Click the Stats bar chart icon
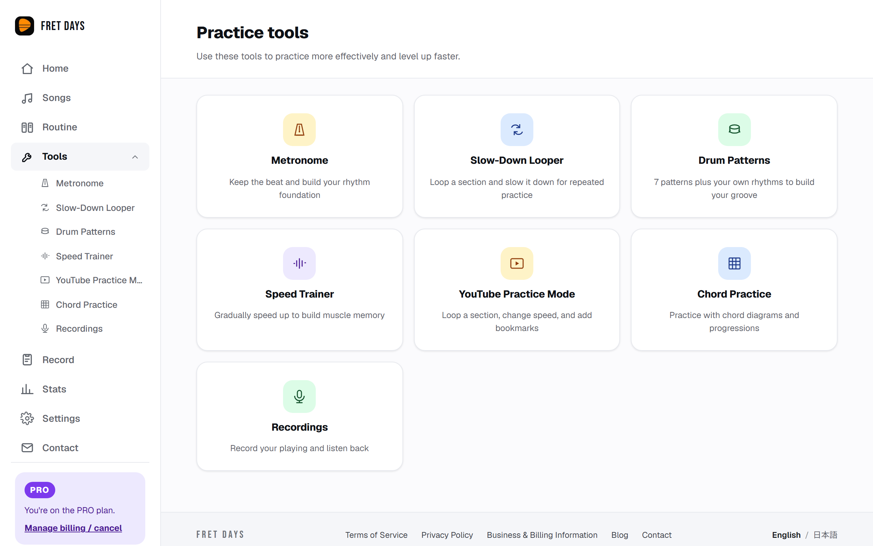This screenshot has height=546, width=873. coord(27,389)
